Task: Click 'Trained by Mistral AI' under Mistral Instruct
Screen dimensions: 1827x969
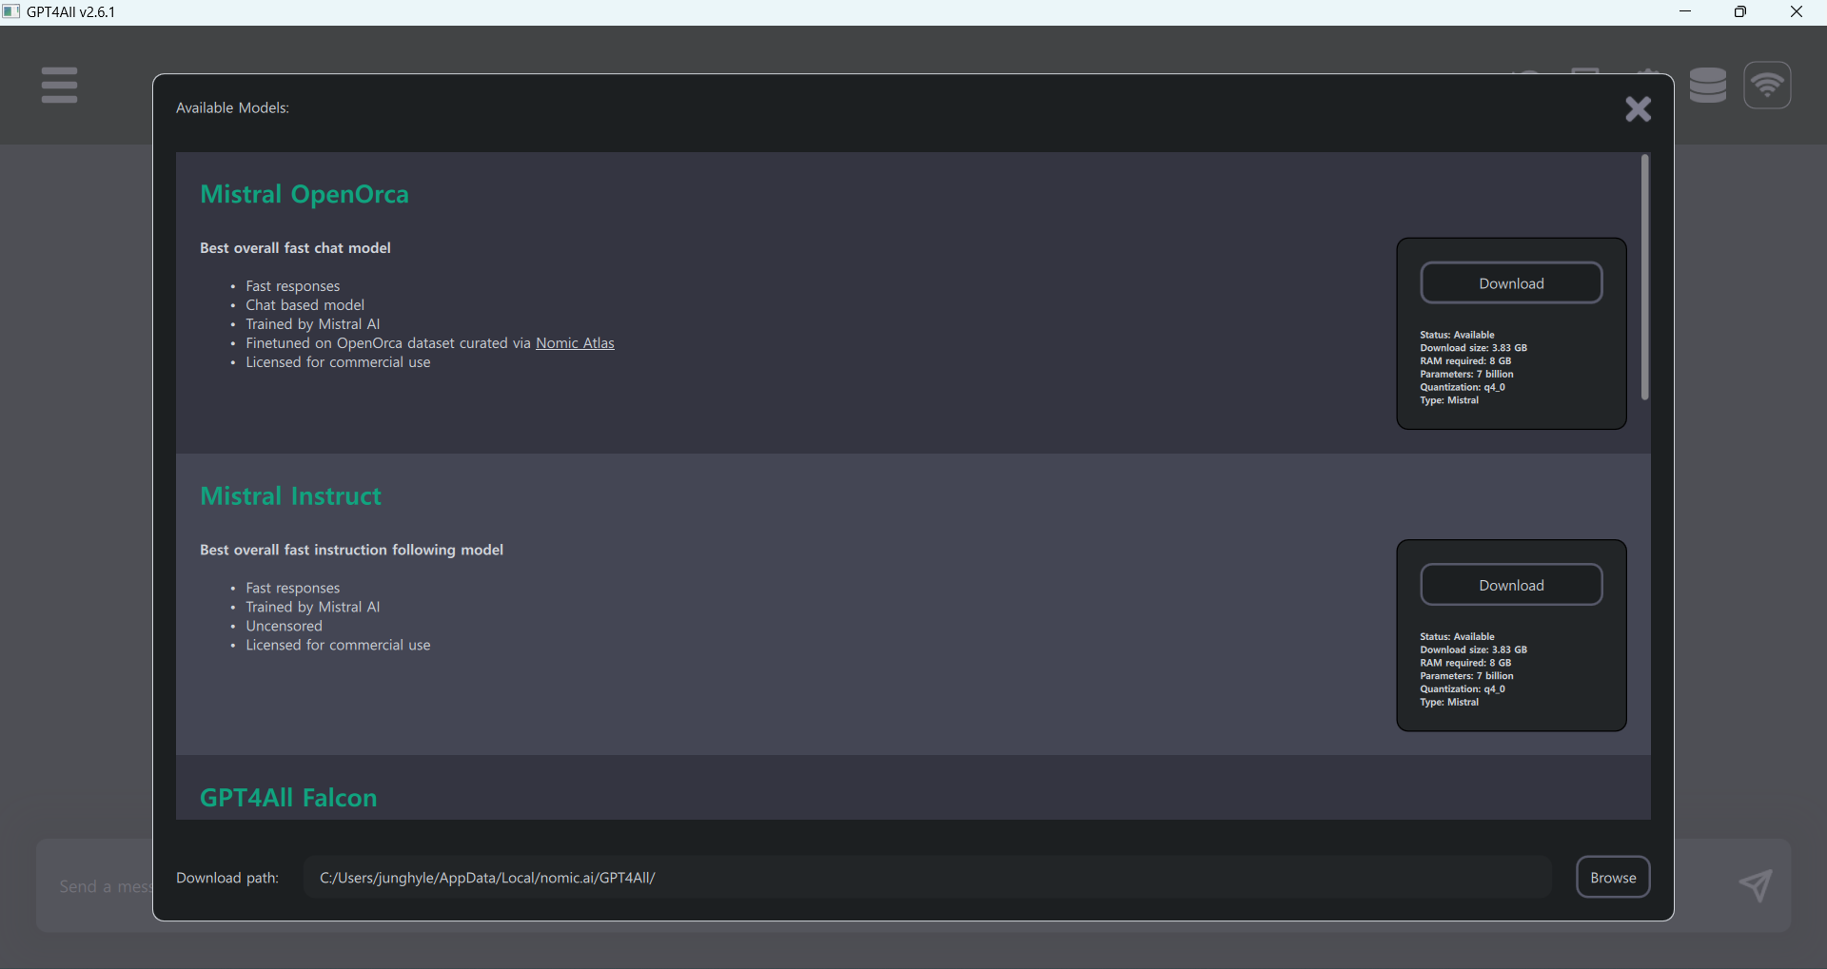Action: [312, 607]
